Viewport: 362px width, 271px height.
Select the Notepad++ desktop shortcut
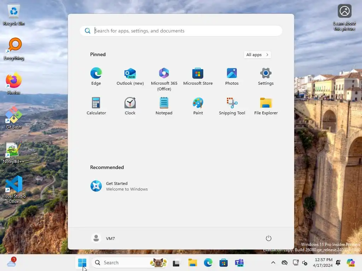pos(14,152)
